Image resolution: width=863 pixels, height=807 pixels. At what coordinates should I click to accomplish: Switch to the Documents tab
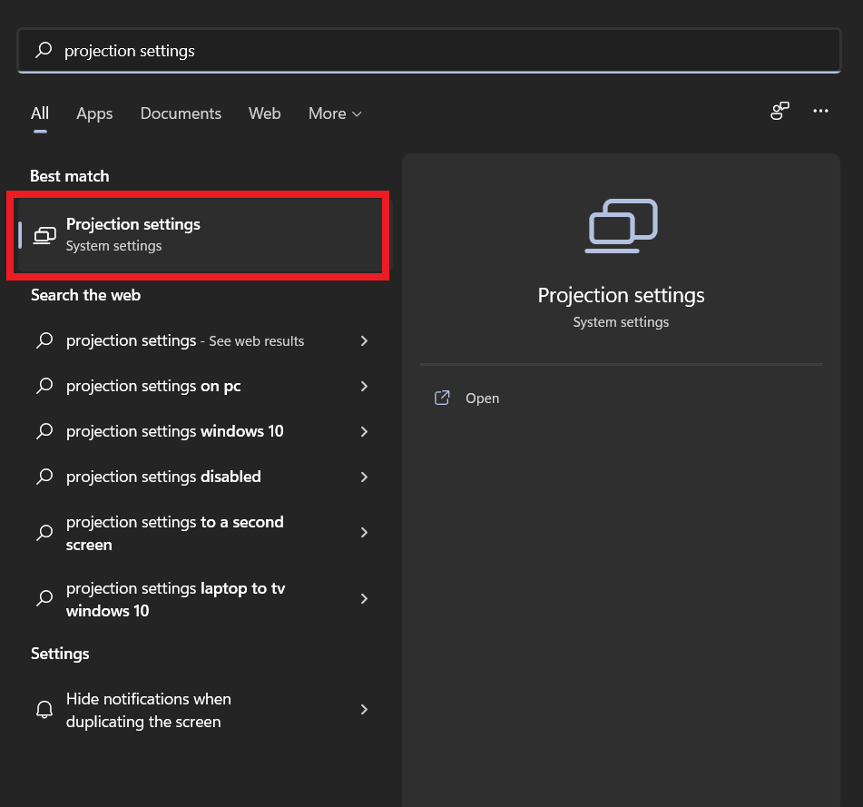click(x=181, y=113)
